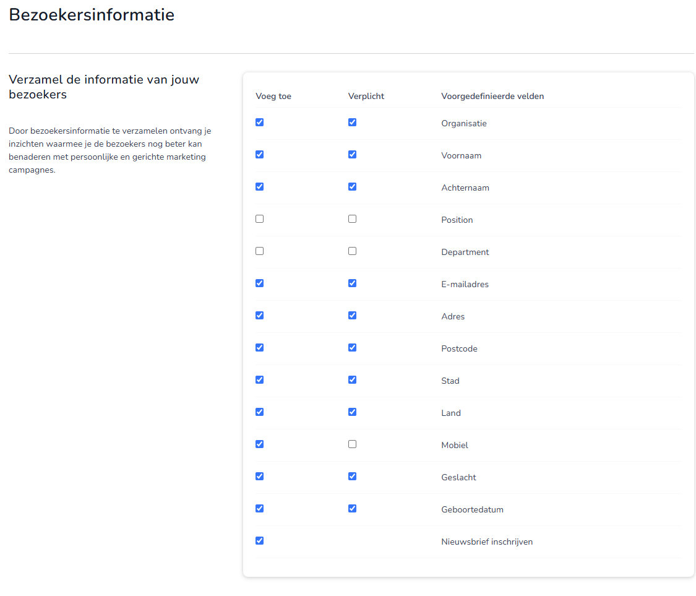
Task: Uncheck 'Nieuwsbrief inschrijven' add checkbox
Action: 259,541
